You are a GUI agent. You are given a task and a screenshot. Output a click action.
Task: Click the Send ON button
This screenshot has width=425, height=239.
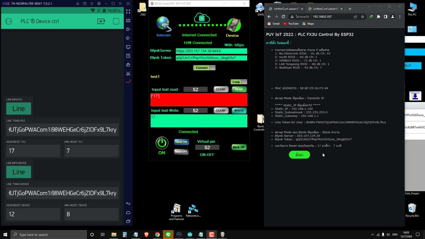(181, 142)
